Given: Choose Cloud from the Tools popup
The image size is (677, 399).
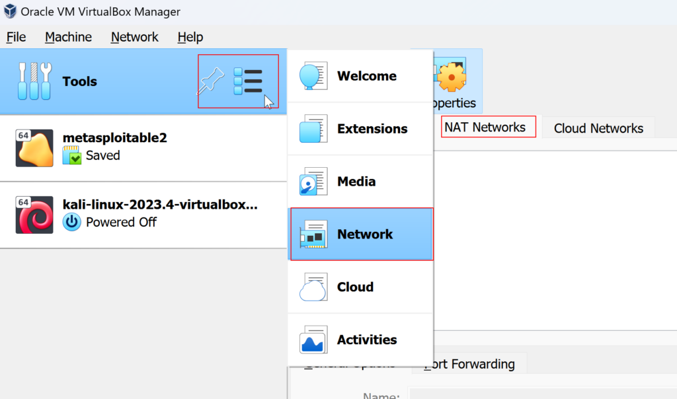Looking at the screenshot, I should [360, 287].
